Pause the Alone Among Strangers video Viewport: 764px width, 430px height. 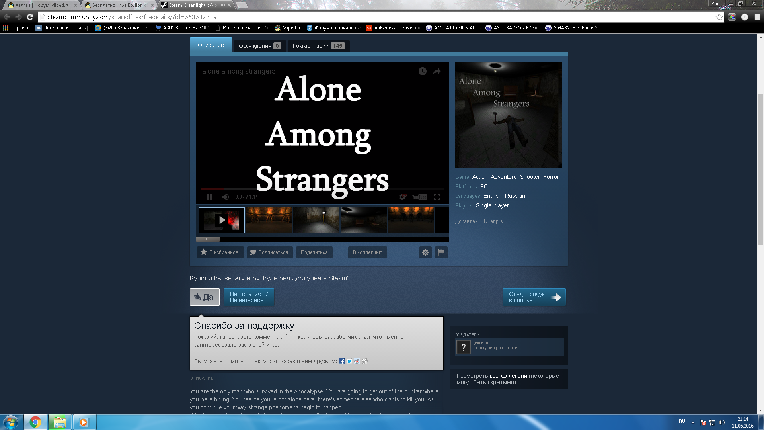pyautogui.click(x=209, y=197)
